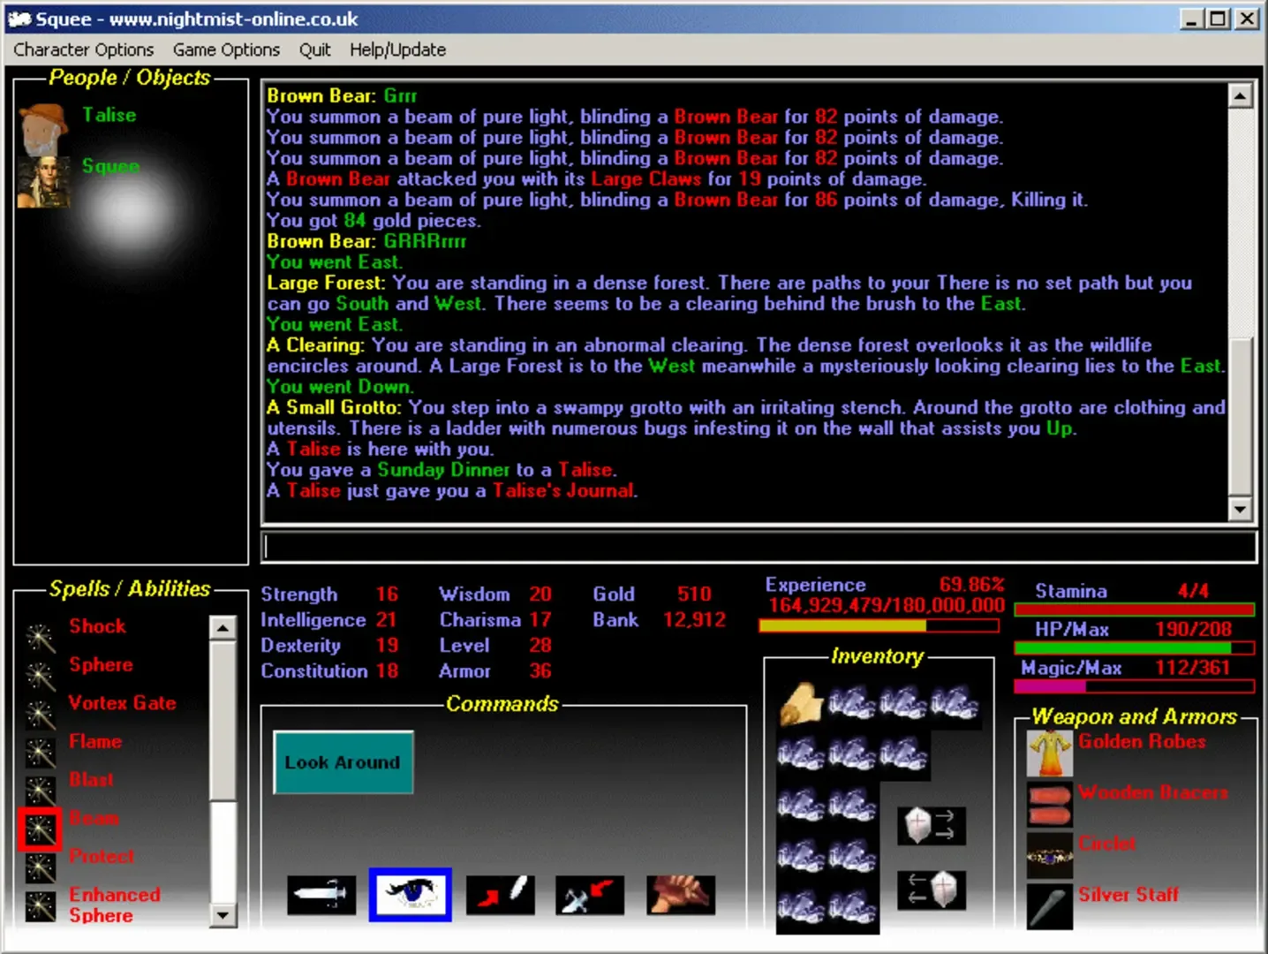Click Talise's portrait in People list

tap(42, 129)
